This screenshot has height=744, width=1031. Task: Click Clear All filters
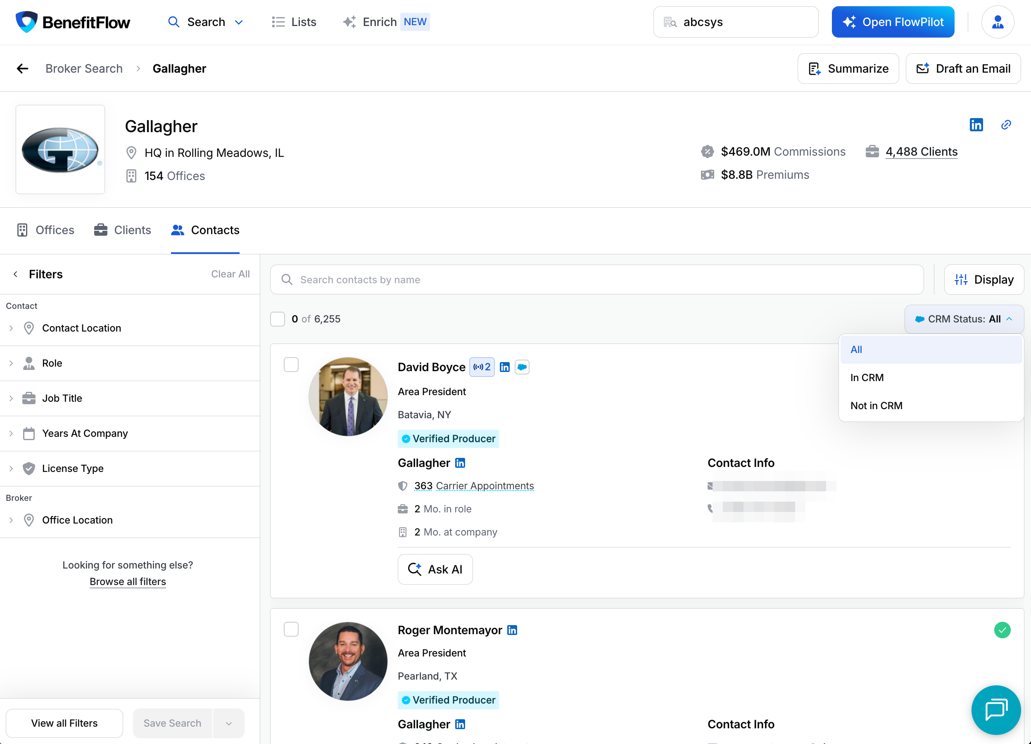click(230, 274)
